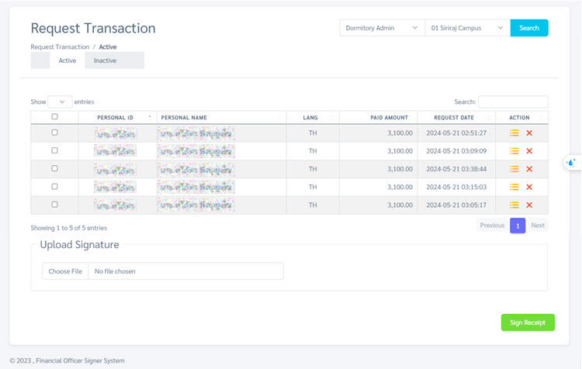Open details list icon for 03:09:09 request
This screenshot has height=369, width=582.
tap(514, 151)
